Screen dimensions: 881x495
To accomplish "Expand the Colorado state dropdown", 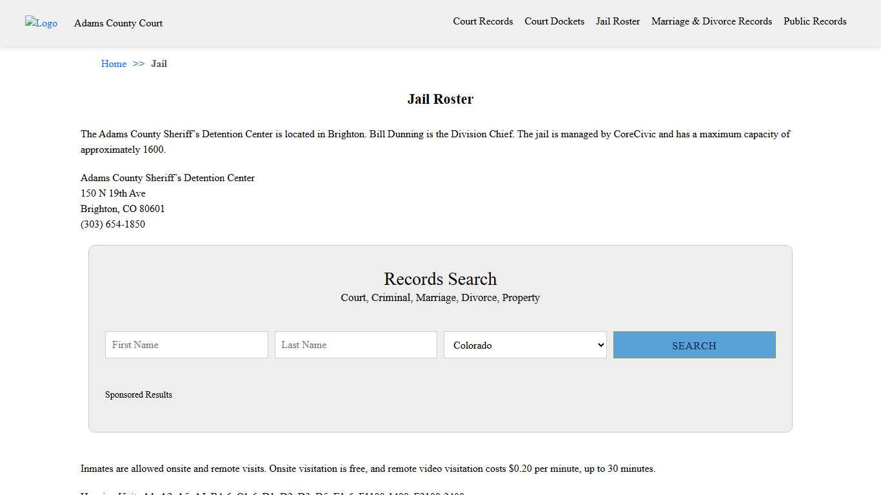I will click(525, 345).
